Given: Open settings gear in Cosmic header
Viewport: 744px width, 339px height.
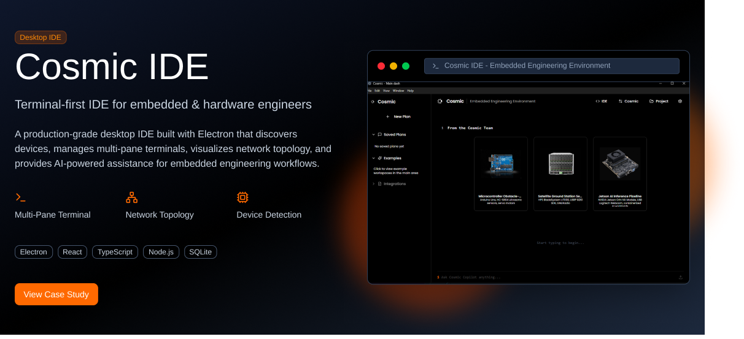Looking at the screenshot, I should [x=680, y=101].
